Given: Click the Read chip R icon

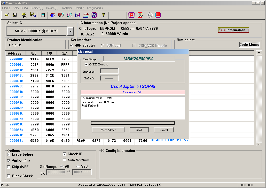Looking at the screenshot, I should click(94, 15).
